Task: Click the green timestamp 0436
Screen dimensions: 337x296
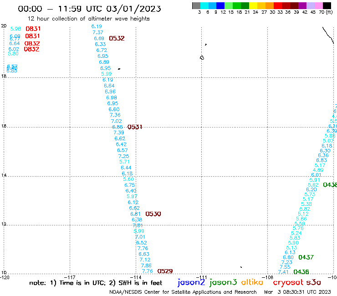Action: [301, 272]
